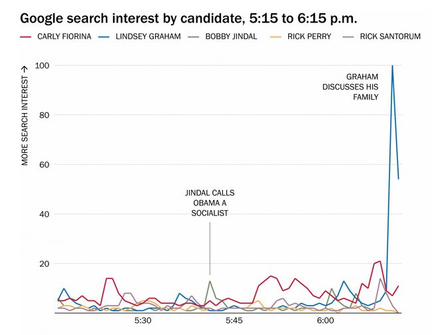Click the 60 value on the vertical axis
The width and height of the screenshot is (438, 335).
(46, 165)
